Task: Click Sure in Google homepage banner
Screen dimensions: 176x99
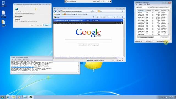Action: [88, 20]
